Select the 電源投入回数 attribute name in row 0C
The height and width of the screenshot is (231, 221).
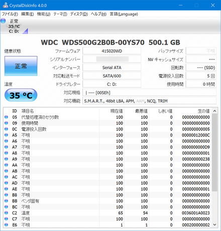(x=34, y=129)
